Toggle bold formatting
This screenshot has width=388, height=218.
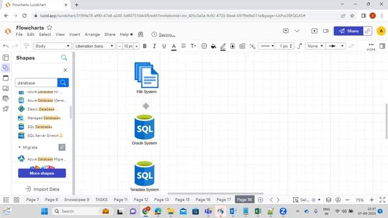[145, 46]
